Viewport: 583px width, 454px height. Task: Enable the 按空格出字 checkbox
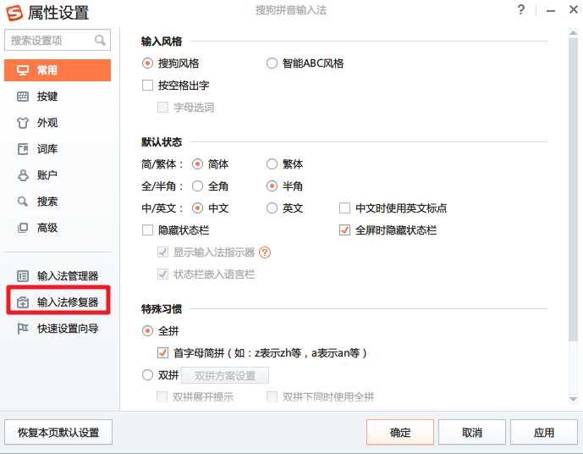tap(148, 86)
